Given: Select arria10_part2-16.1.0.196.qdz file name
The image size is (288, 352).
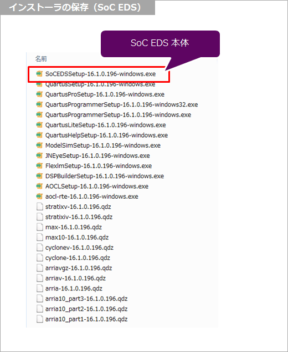Looking at the screenshot, I should click(x=86, y=309).
